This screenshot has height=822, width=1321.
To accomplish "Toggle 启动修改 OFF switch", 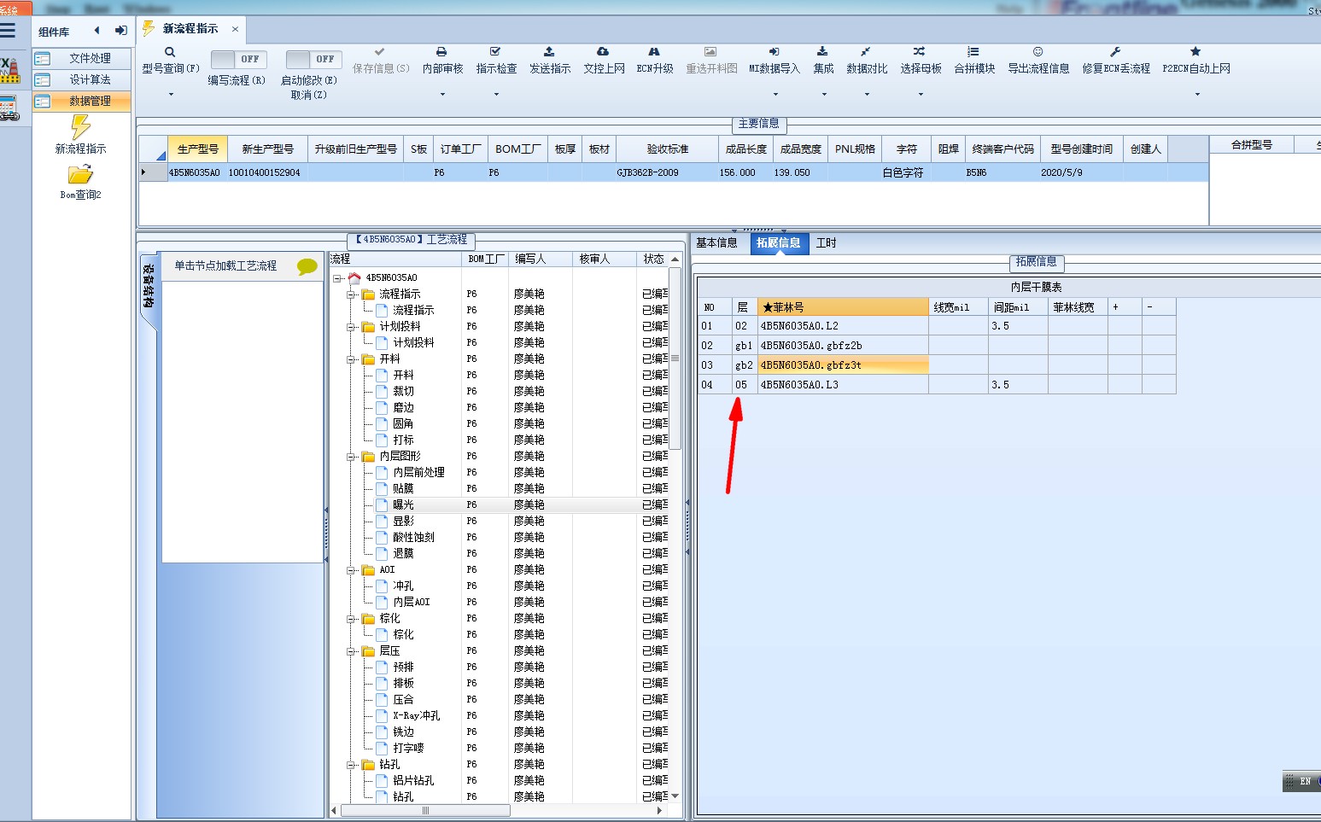I will (x=313, y=59).
